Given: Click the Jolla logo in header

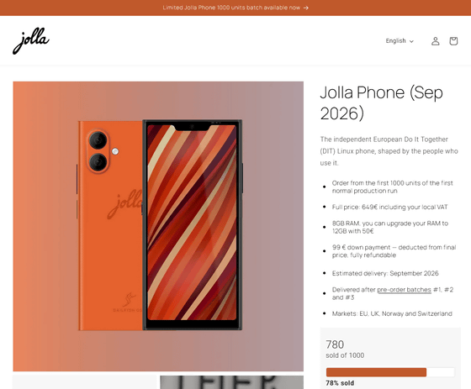Looking at the screenshot, I should (31, 41).
